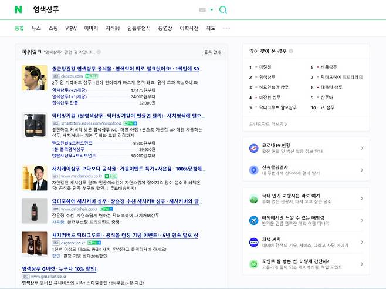Open the 닥터방기원 1분염색샴푸 ad title
Viewport: 386px width, 289px height.
[128, 116]
